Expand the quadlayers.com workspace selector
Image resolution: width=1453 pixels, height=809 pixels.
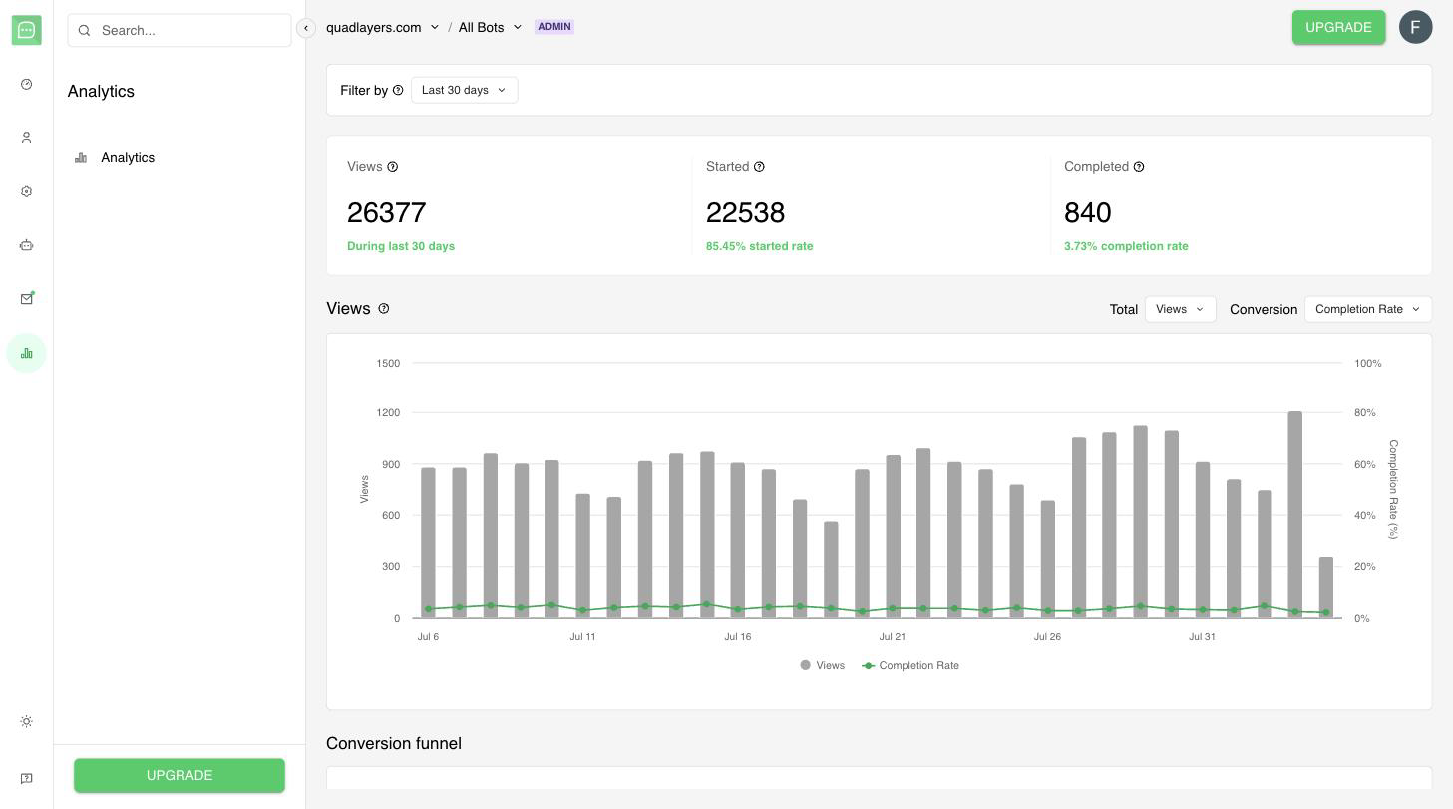point(382,27)
